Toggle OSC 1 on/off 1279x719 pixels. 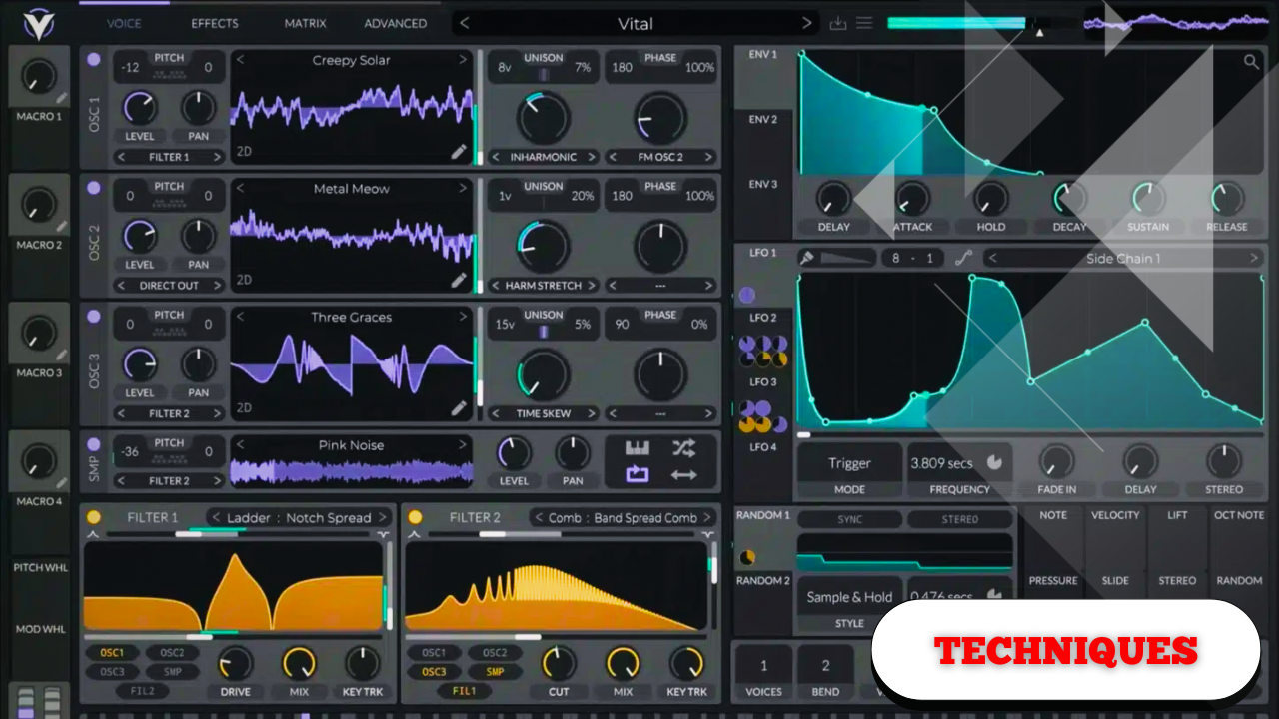pyautogui.click(x=94, y=60)
